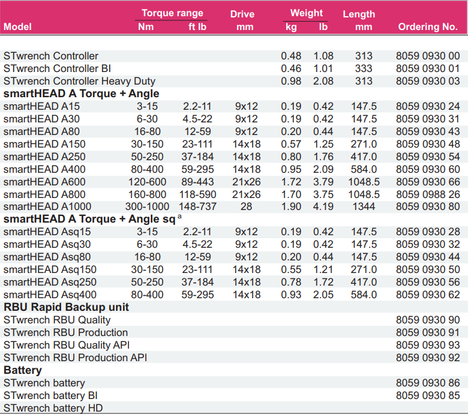Select smartHEAD A30 model name
The height and width of the screenshot is (417, 468).
point(41,119)
